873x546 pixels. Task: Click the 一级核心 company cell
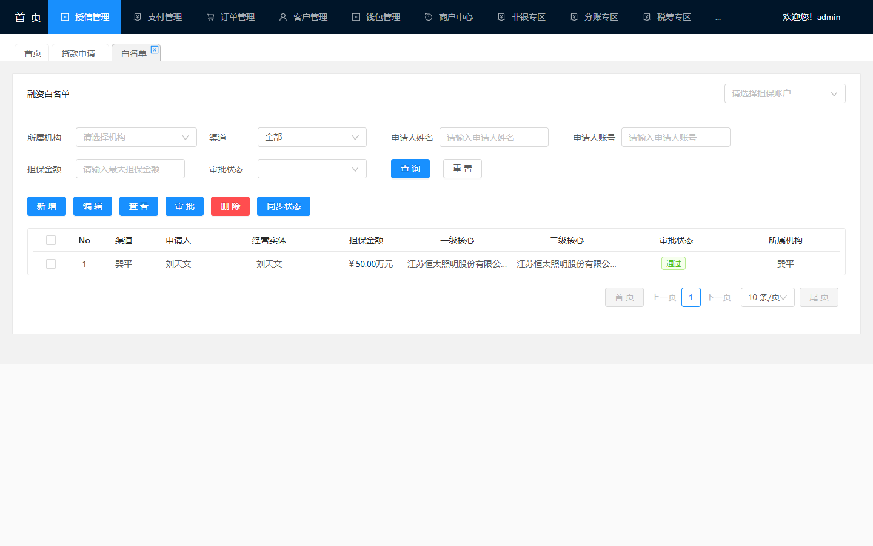click(457, 264)
